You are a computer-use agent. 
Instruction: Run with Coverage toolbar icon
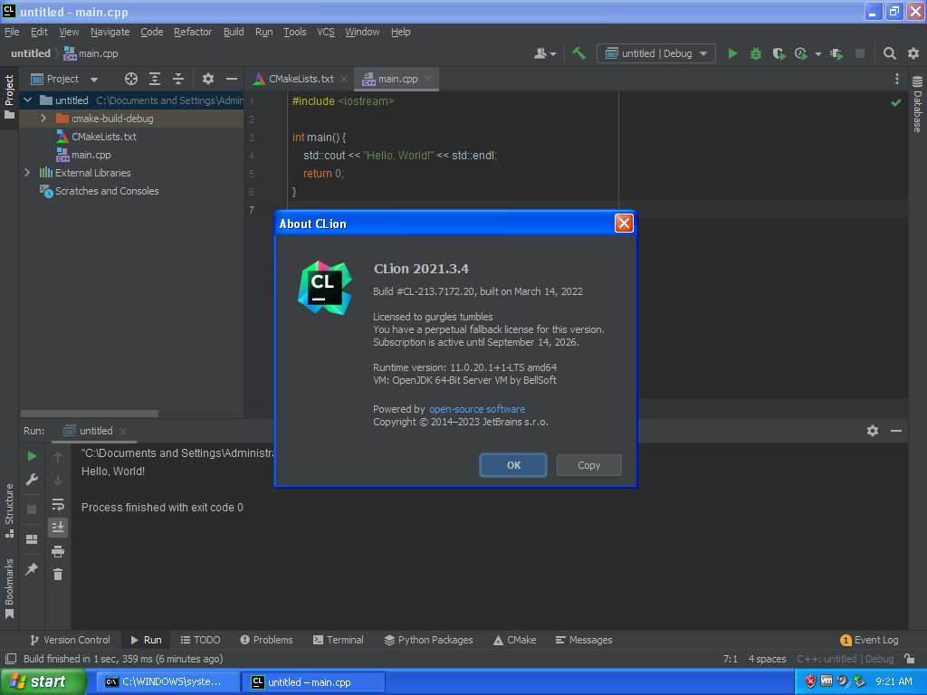click(x=779, y=53)
